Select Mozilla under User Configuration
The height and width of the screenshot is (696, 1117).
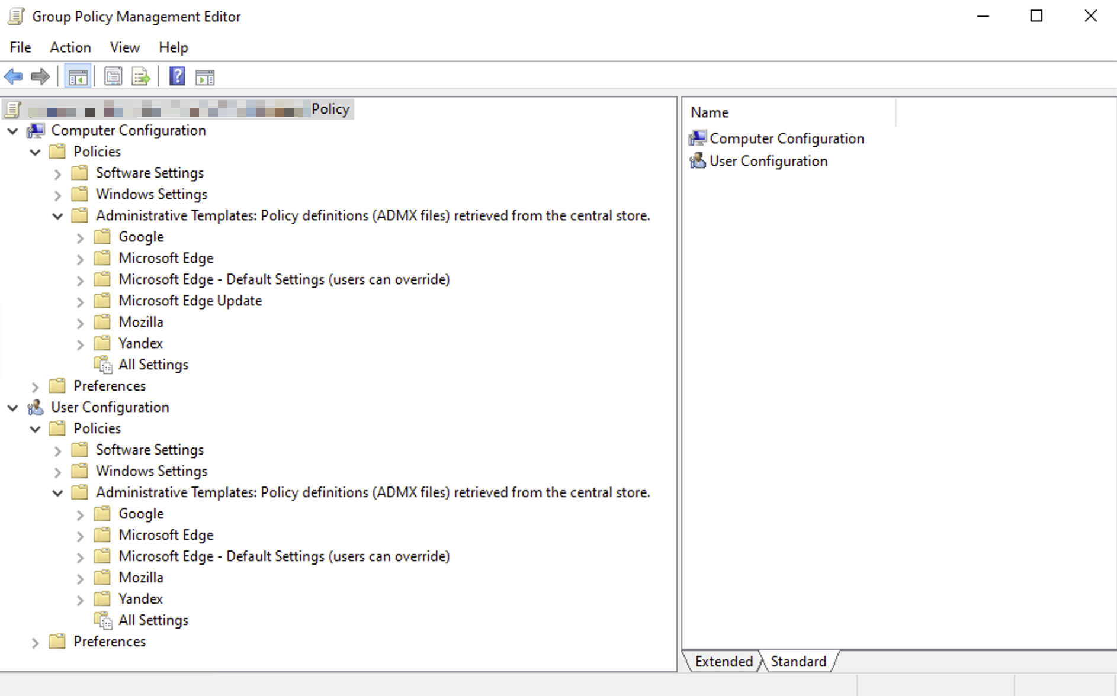(141, 578)
